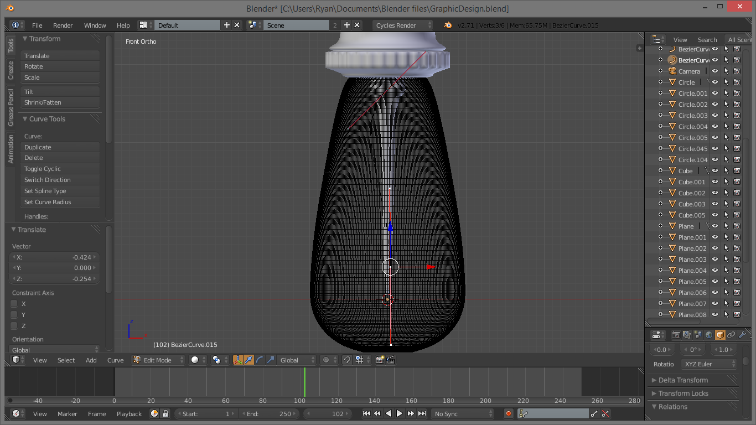
Task: Jump to the next keyframe
Action: coord(411,413)
